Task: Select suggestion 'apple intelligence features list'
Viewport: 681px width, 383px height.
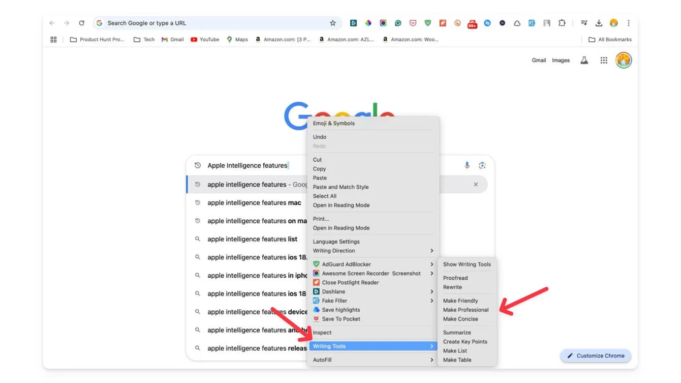Action: (252, 239)
